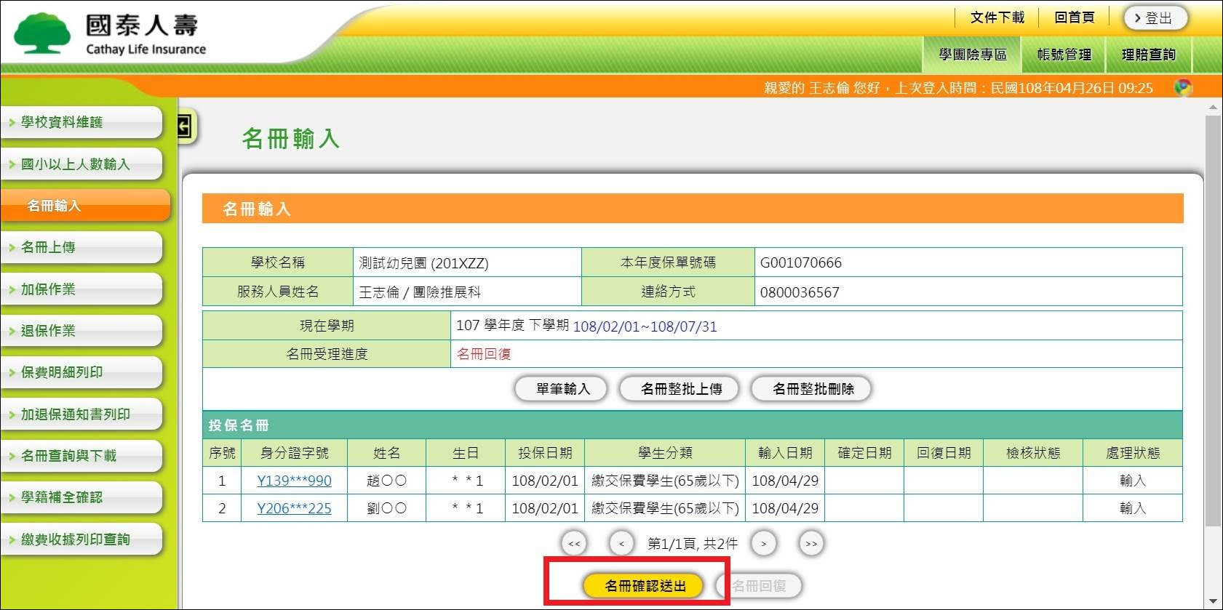This screenshot has width=1223, height=610.
Task: Click the Cathay Life Insurance tree logo
Action: [42, 34]
